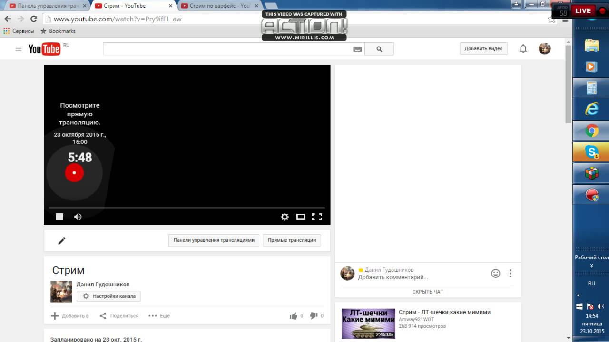The image size is (609, 342).
Task: Click the channel avatar under the title
Action: tap(61, 292)
